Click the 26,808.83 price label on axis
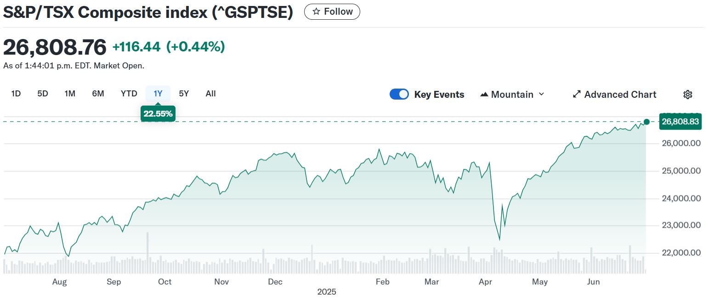 (680, 122)
